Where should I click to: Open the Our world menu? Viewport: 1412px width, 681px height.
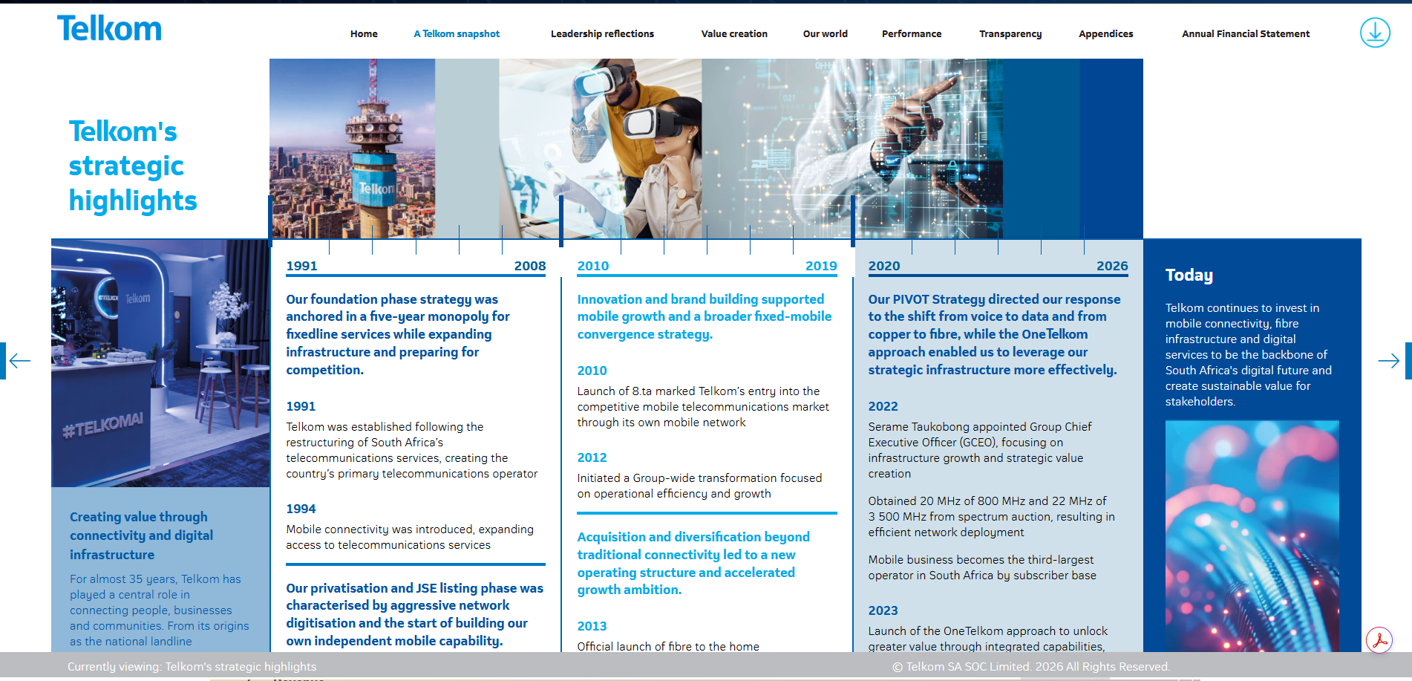tap(825, 33)
